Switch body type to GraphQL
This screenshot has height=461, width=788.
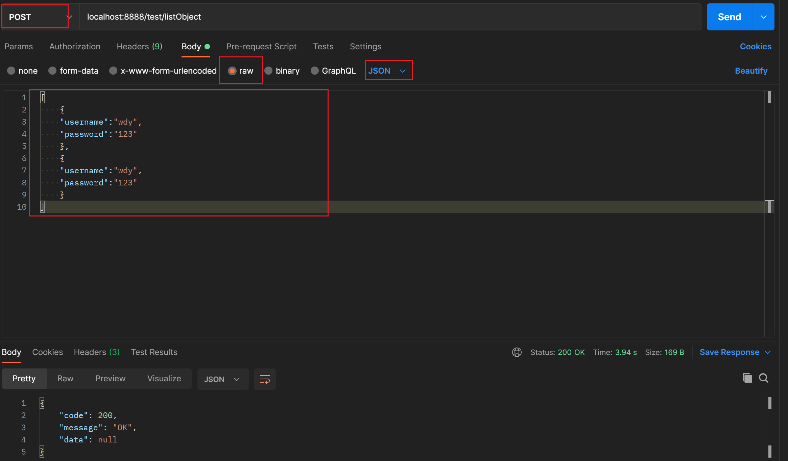(x=333, y=71)
